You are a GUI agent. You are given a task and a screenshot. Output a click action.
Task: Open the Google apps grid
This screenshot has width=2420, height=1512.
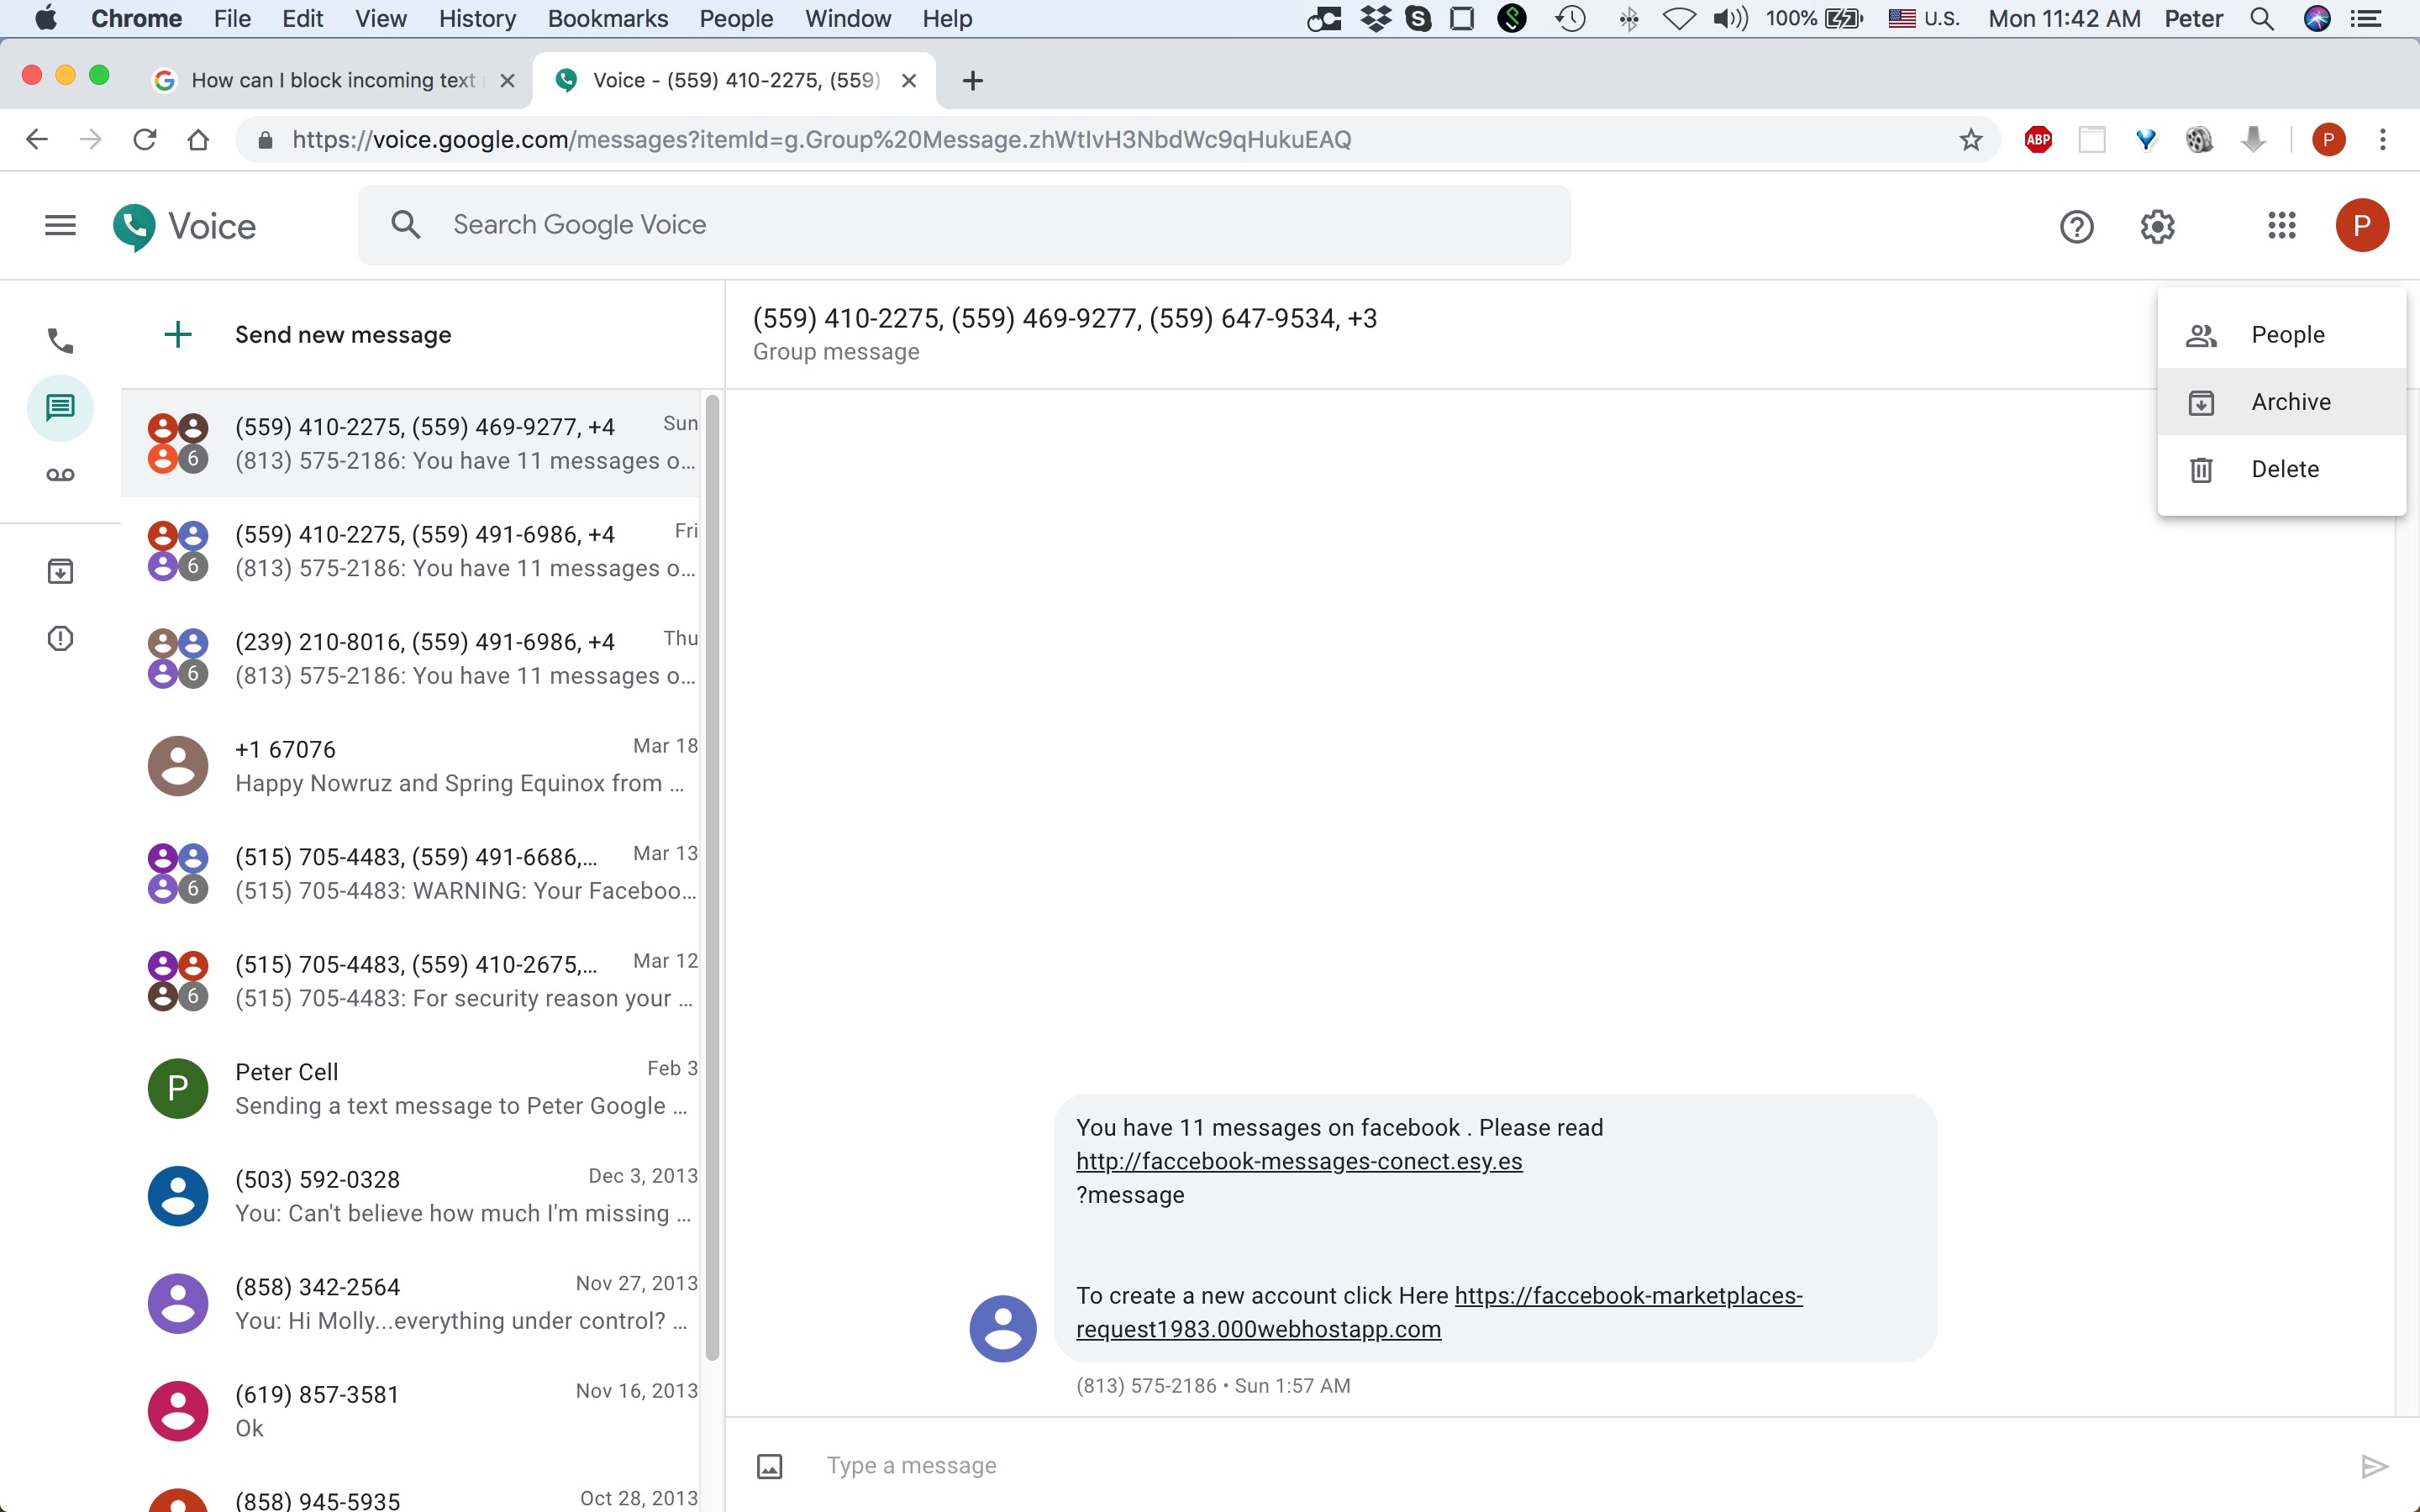[2281, 226]
